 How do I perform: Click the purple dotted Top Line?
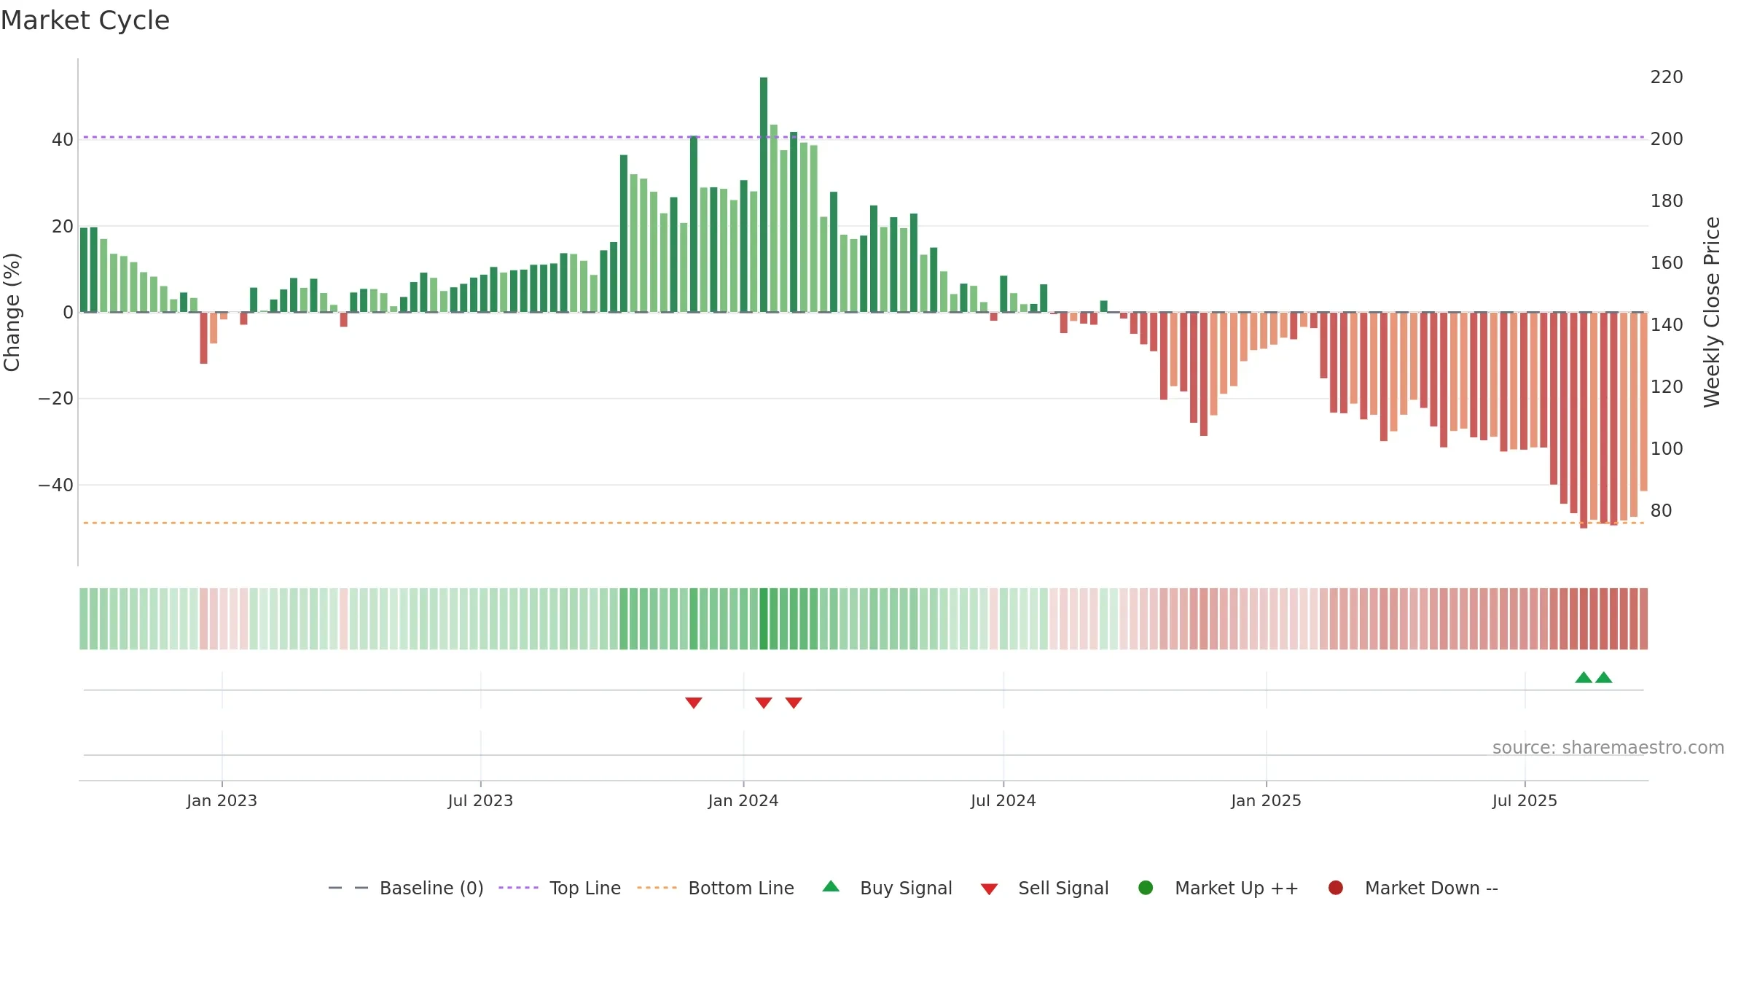pos(864,137)
